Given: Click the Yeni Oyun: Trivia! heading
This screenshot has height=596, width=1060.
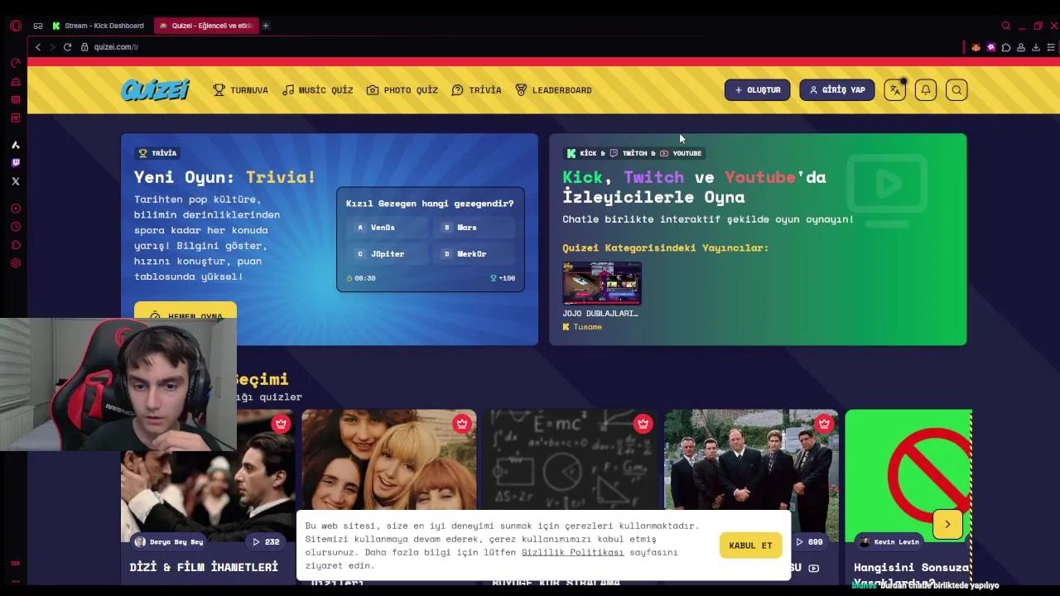Looking at the screenshot, I should (x=224, y=177).
